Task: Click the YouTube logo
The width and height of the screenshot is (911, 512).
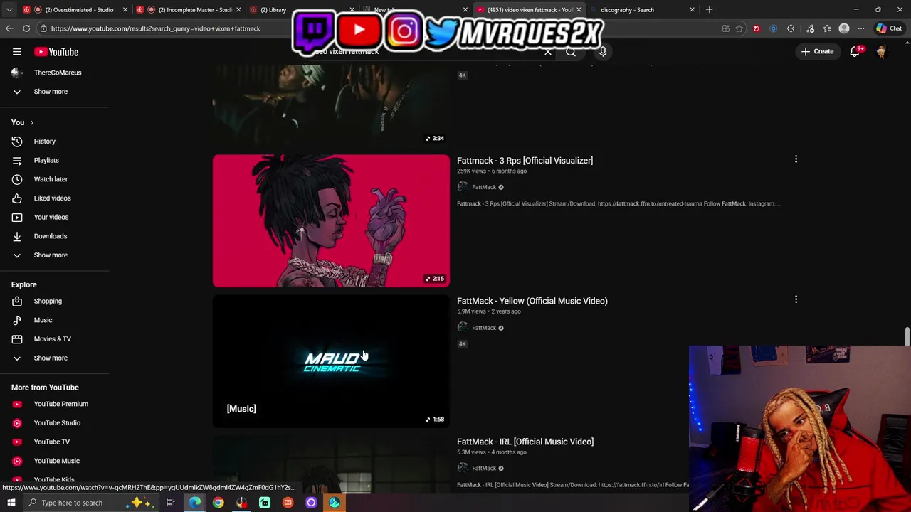Action: (x=56, y=52)
